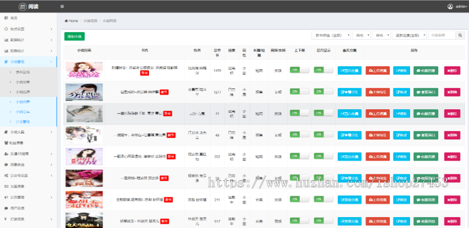
Task: Open the 所有 dropdown beside 更新进度
Action: (x=381, y=35)
